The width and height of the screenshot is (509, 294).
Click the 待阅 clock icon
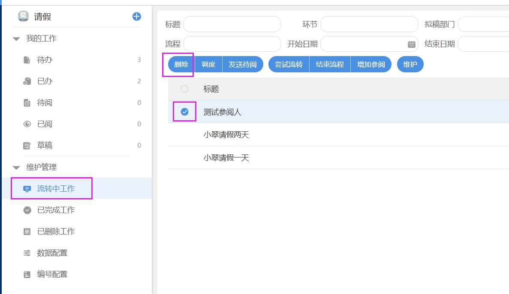27,103
